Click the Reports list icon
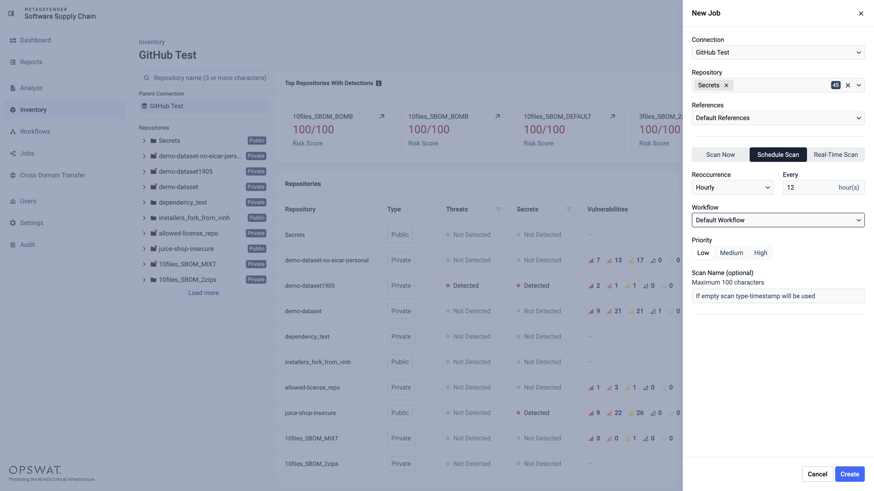 (13, 62)
